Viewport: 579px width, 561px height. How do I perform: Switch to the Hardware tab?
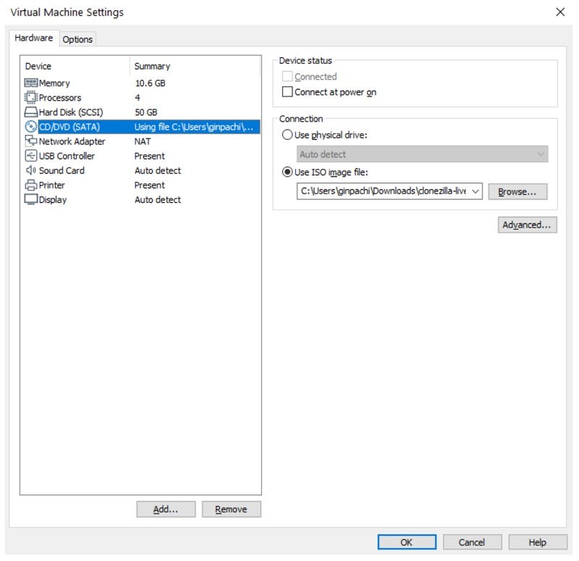point(33,38)
